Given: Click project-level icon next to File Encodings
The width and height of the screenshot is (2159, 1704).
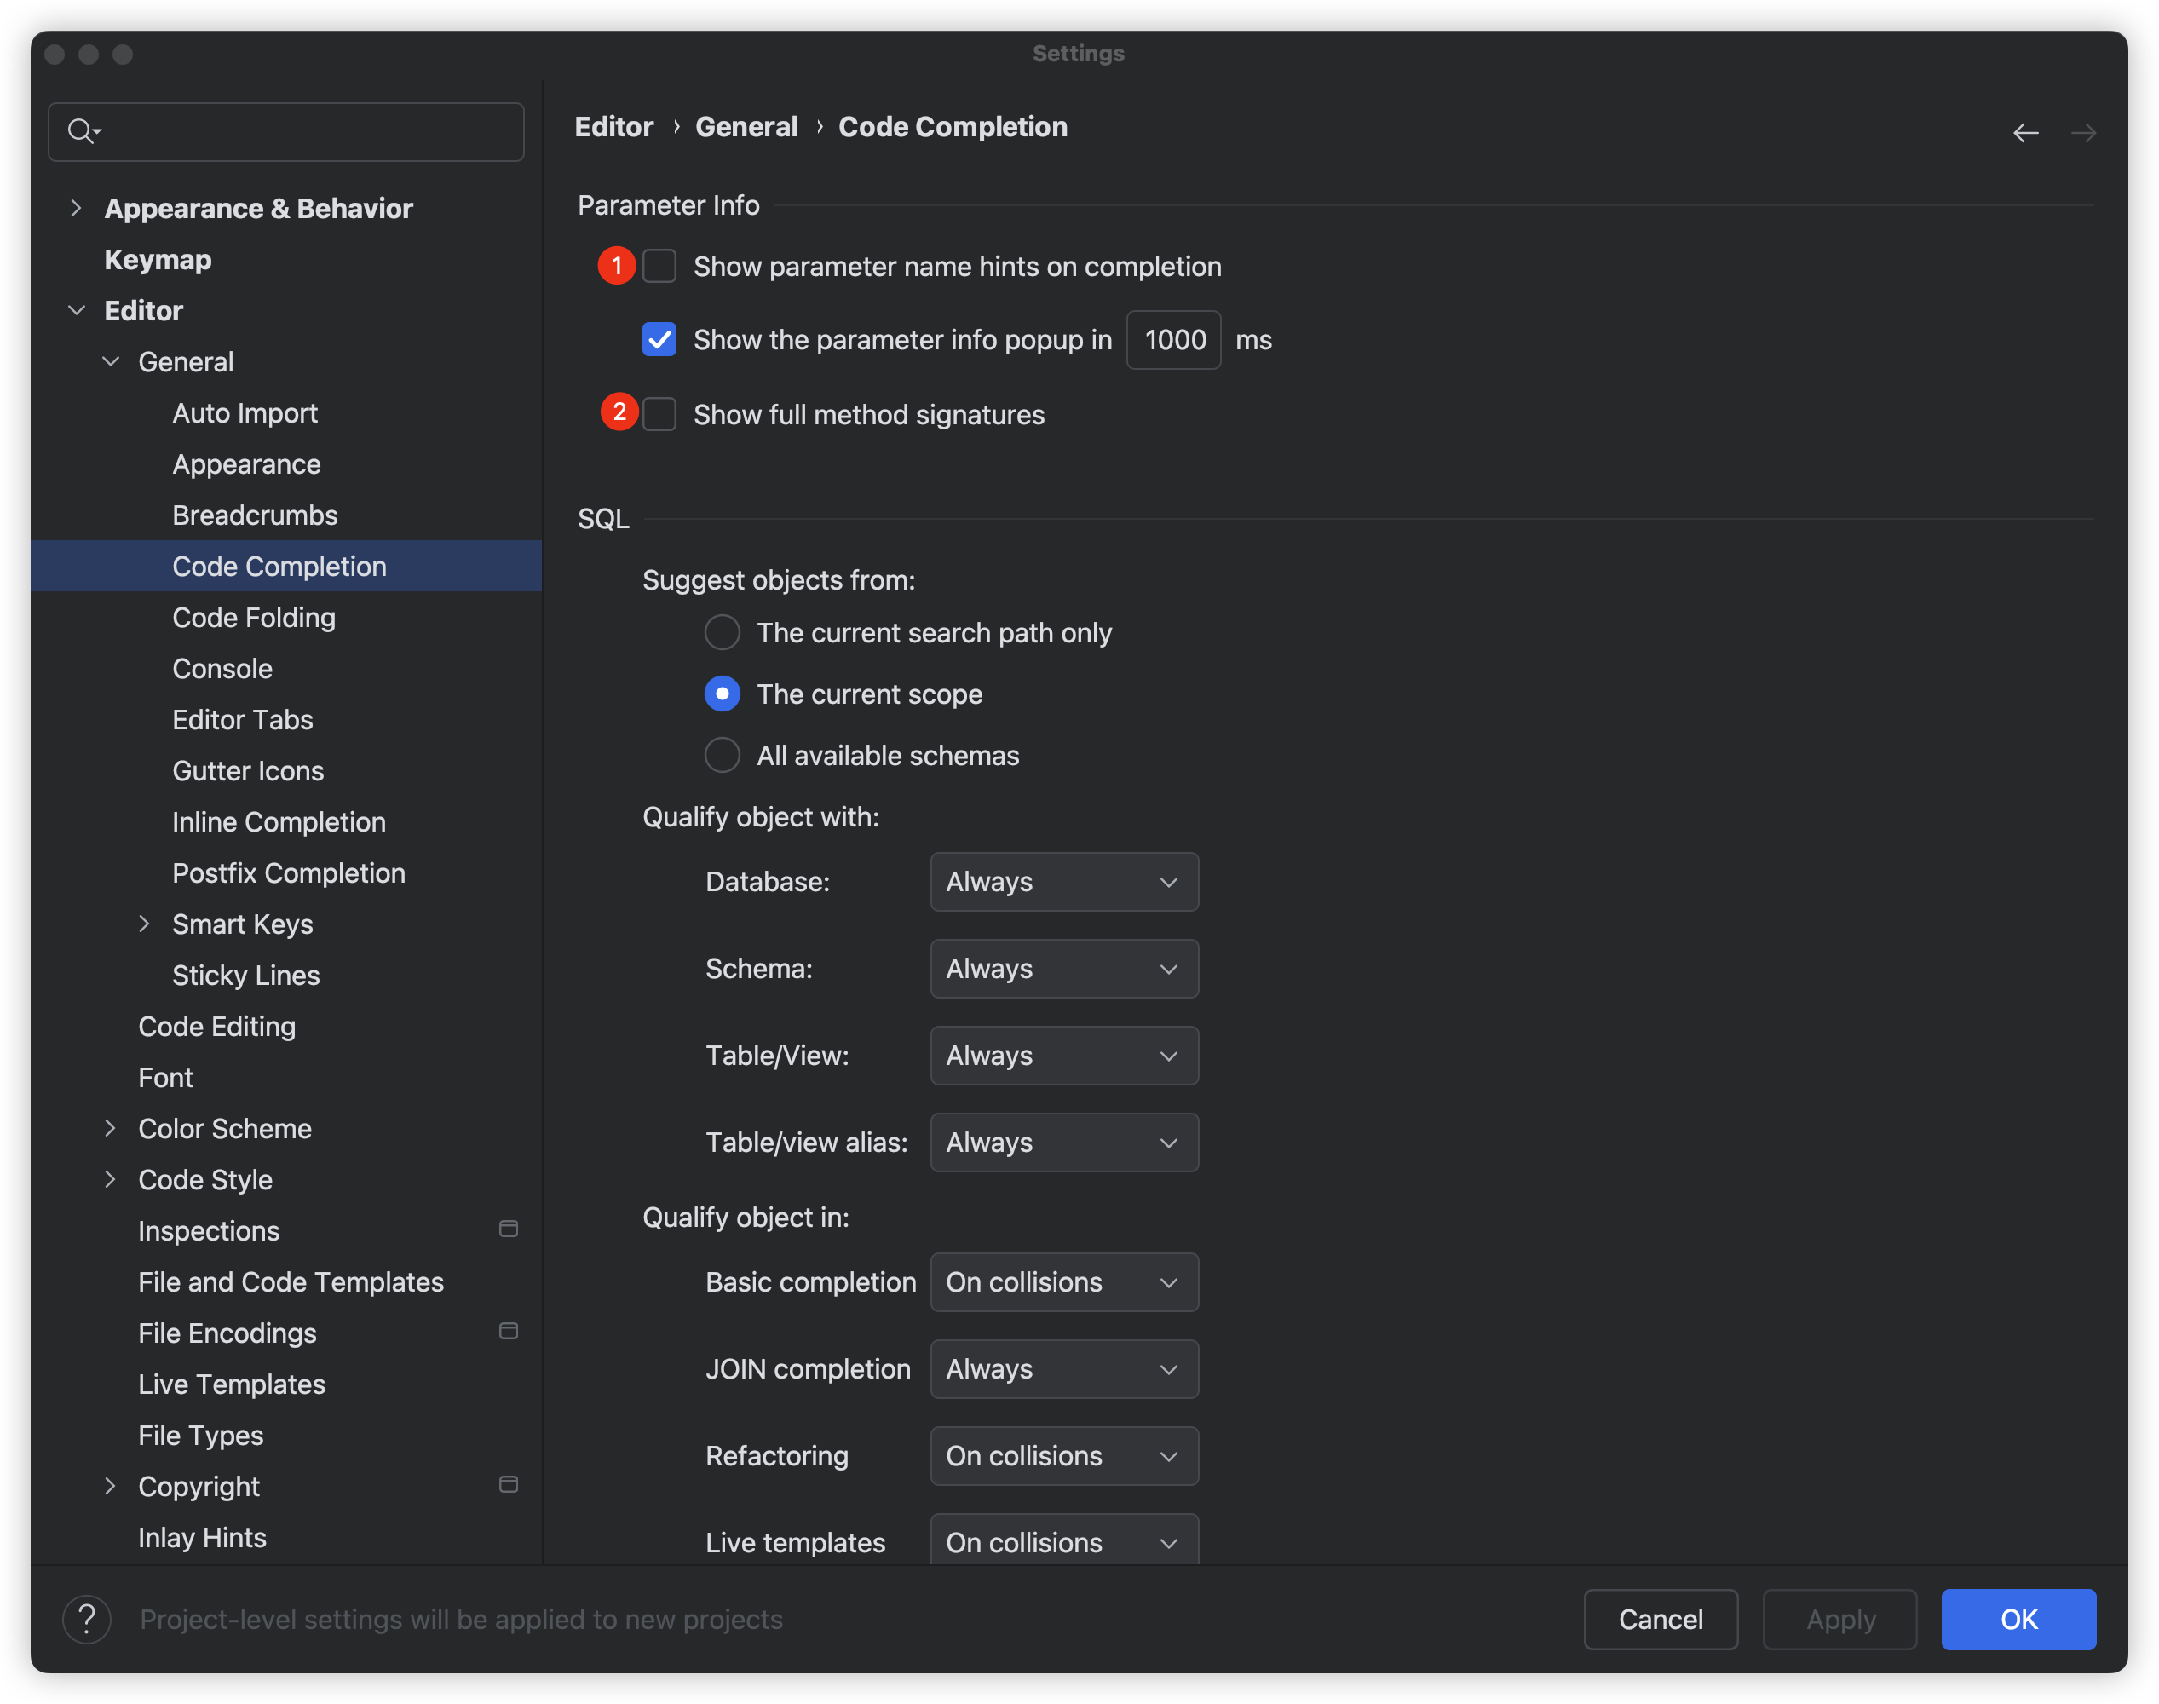Looking at the screenshot, I should pyautogui.click(x=508, y=1331).
